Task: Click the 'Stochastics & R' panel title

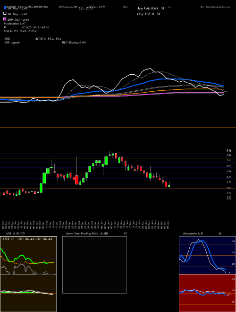Action: point(193,234)
